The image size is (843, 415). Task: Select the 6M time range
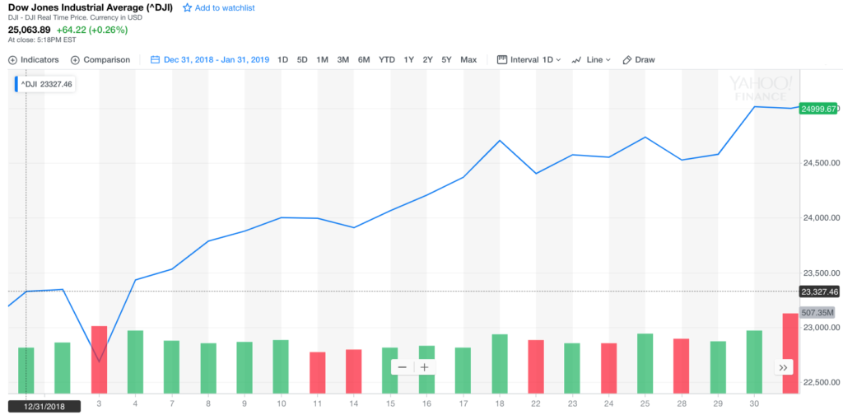[x=364, y=60]
